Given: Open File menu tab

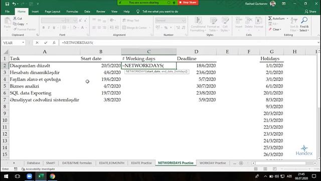Looking at the screenshot, I should (8, 12).
